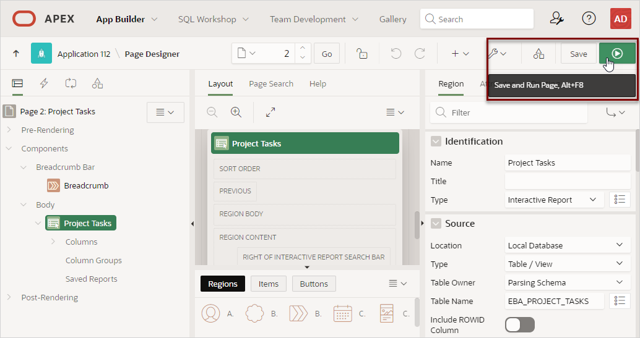This screenshot has width=640, height=338.
Task: Collapse the Components node
Action: [x=9, y=148]
